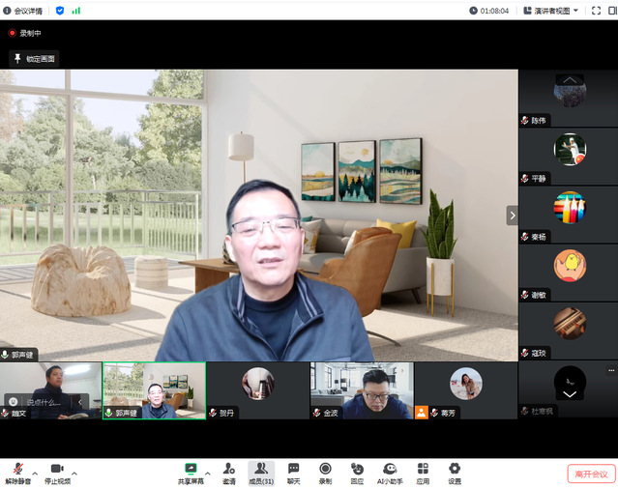Click the record (录制) icon
Image resolution: width=618 pixels, height=489 pixels.
click(325, 472)
